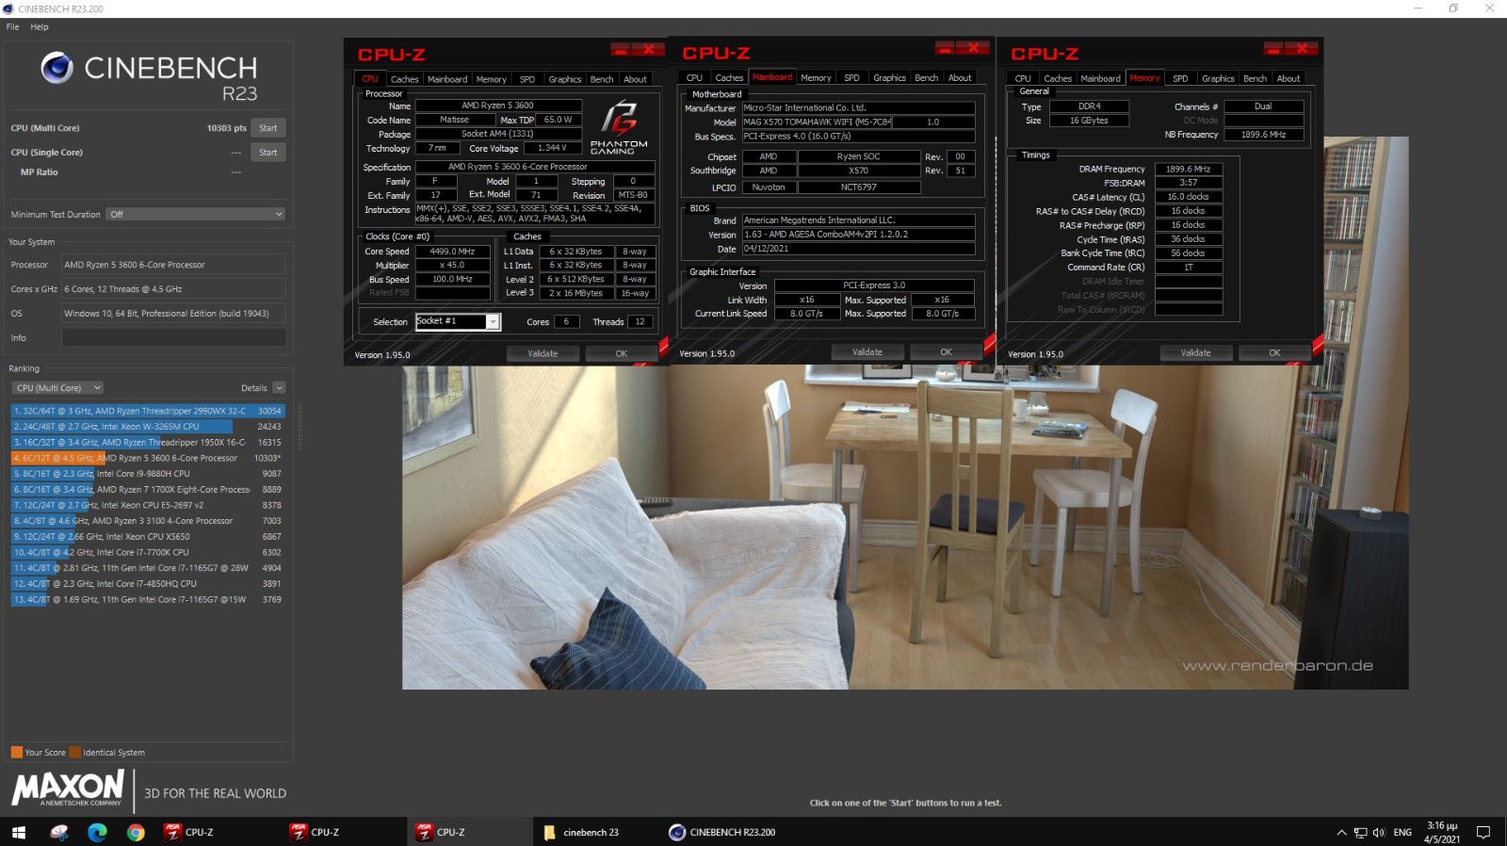Viewport: 1507px width, 846px height.
Task: Open Memory tab in CPU-Z CPU window
Action: pyautogui.click(x=492, y=79)
